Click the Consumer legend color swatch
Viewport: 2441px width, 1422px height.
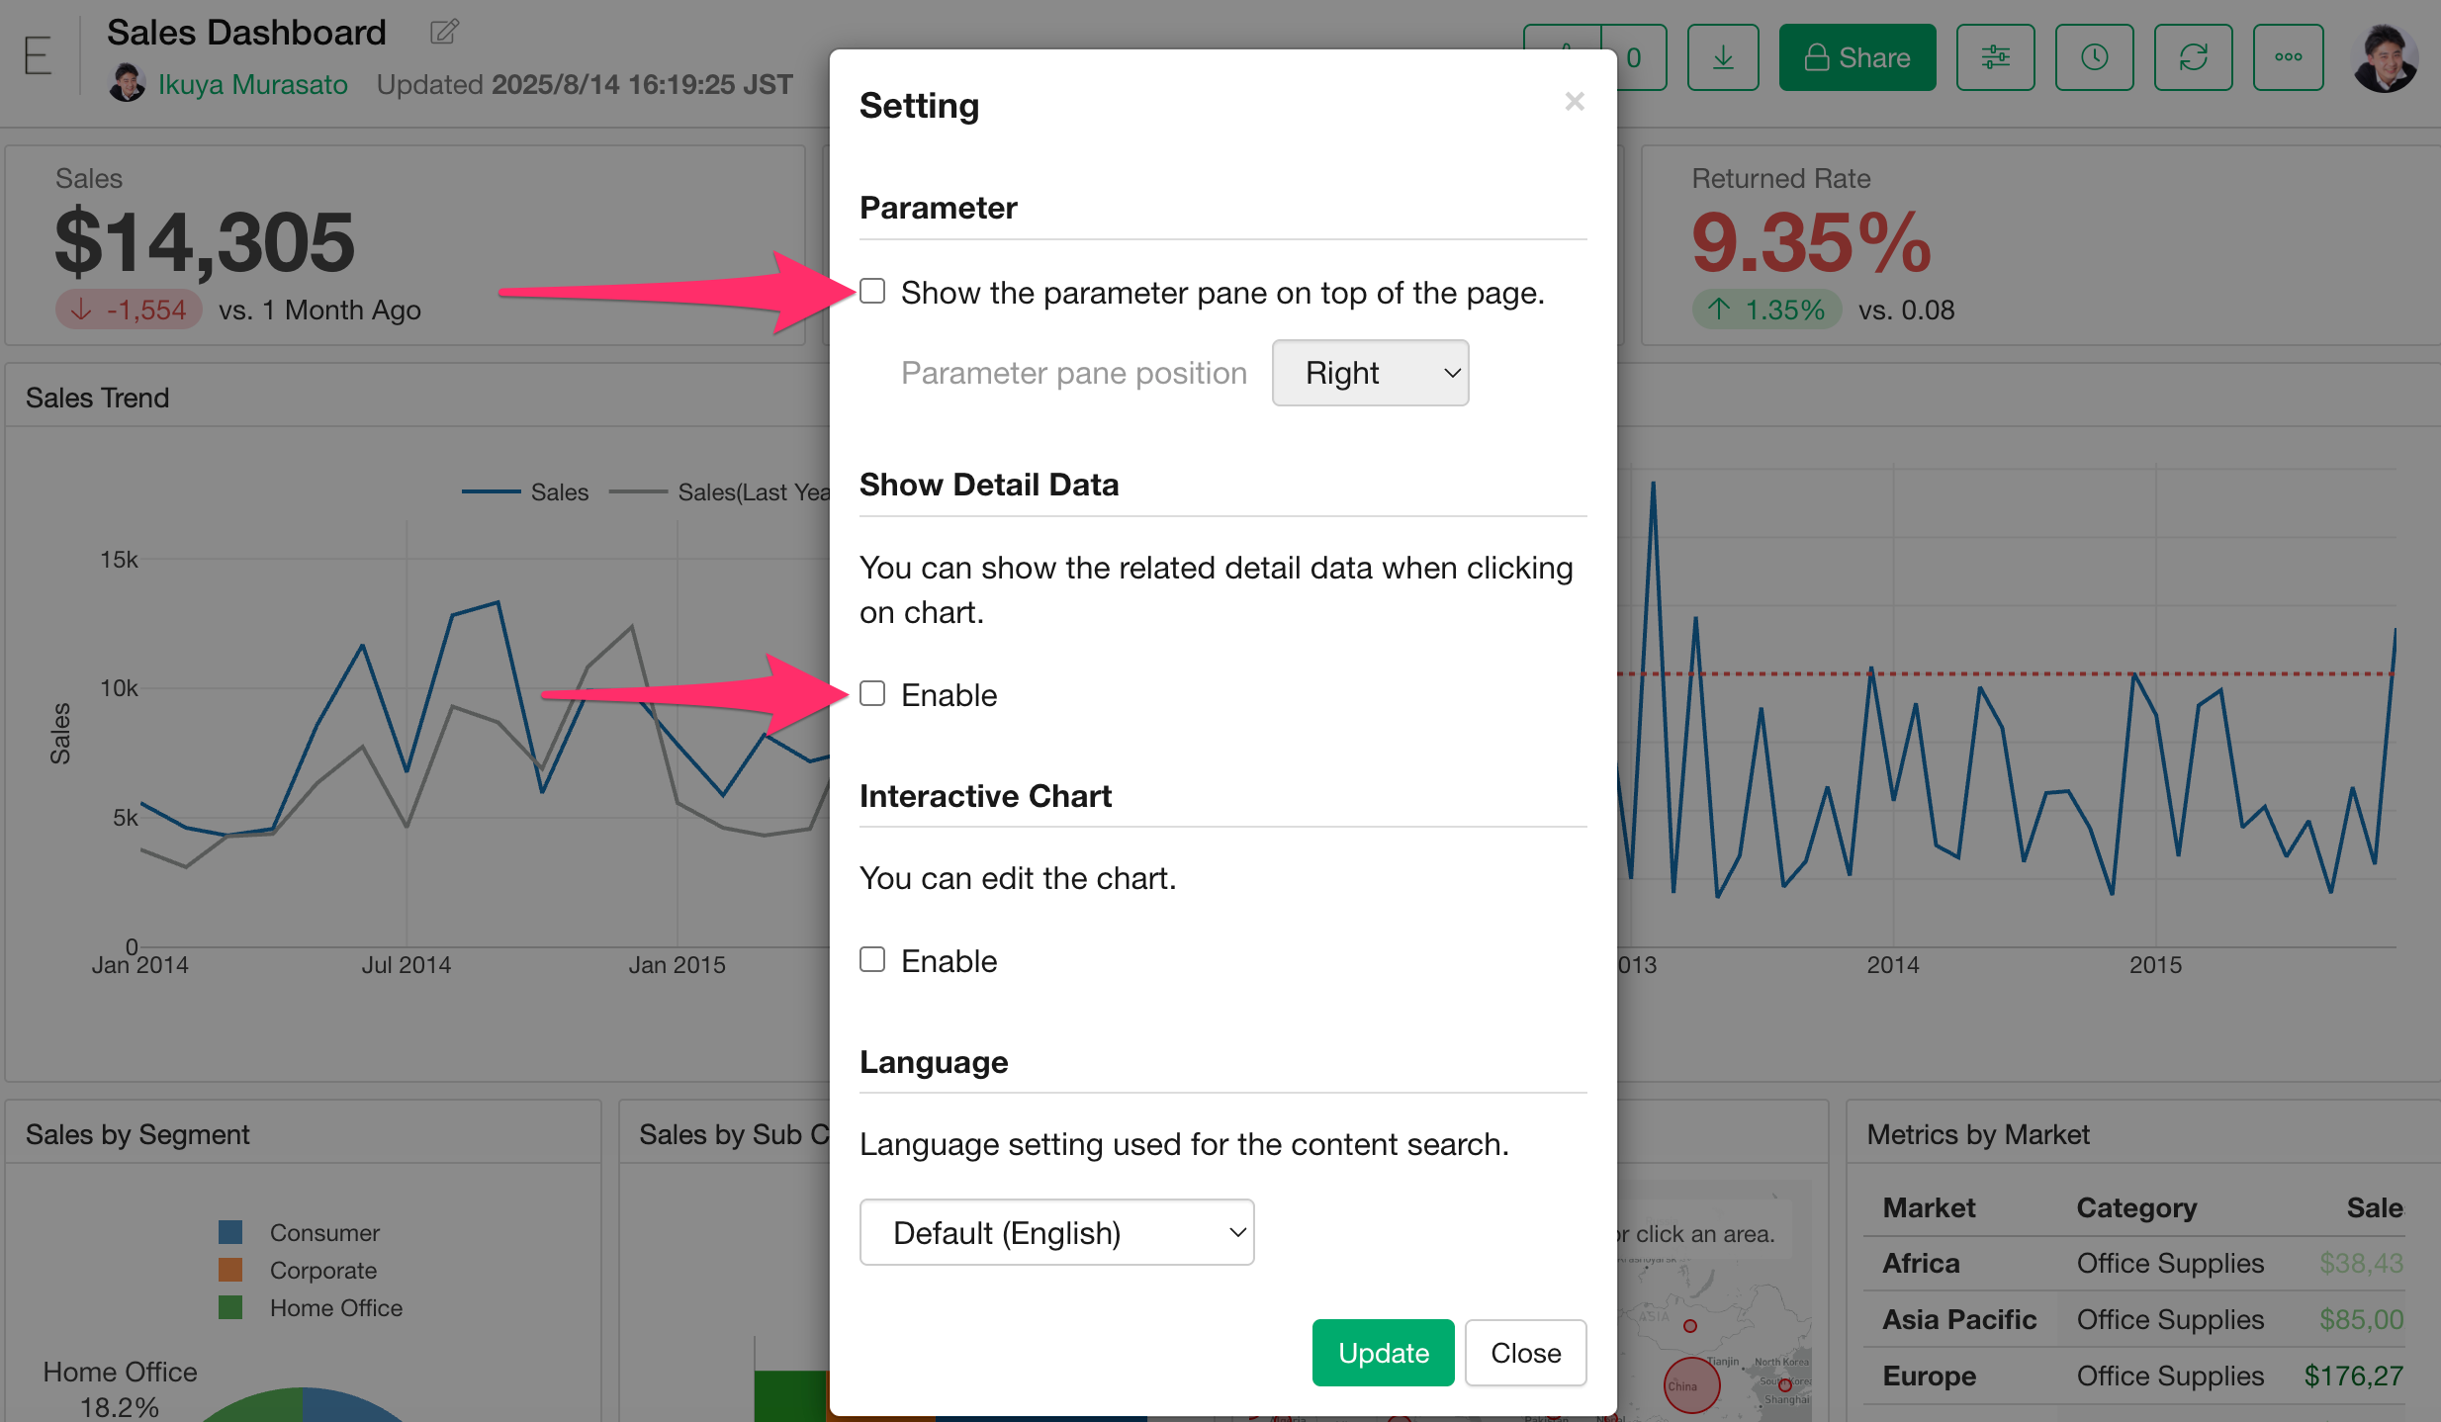[x=230, y=1232]
